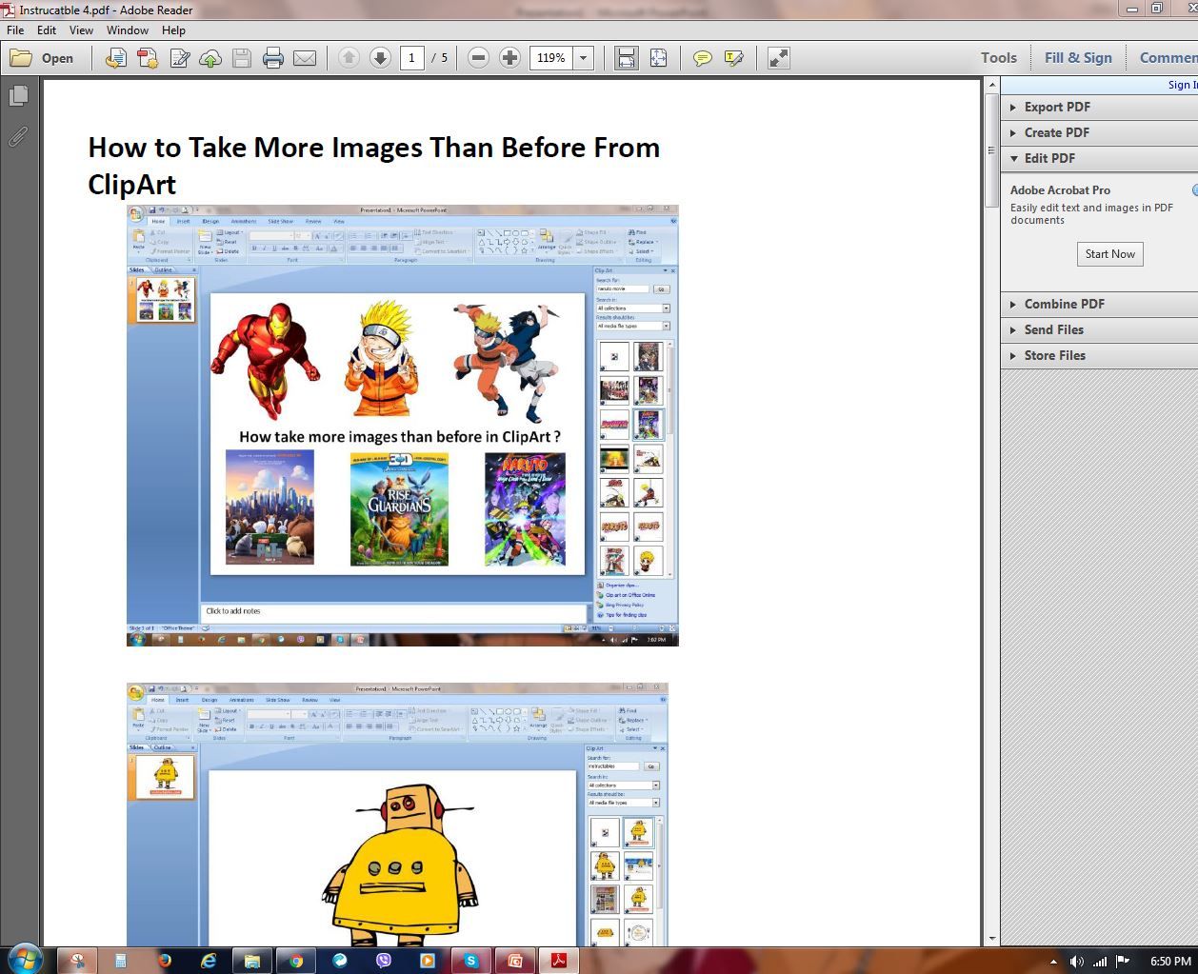Click the Save floppy disk icon
This screenshot has width=1198, height=974.
point(242,58)
